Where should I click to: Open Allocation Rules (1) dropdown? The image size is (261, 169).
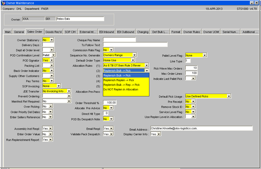point(146,65)
